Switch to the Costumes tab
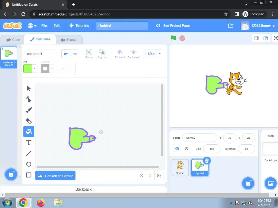 pos(40,39)
